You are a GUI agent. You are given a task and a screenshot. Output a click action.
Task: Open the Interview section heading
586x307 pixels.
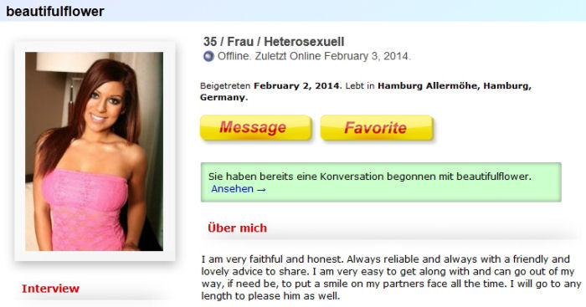pos(50,289)
